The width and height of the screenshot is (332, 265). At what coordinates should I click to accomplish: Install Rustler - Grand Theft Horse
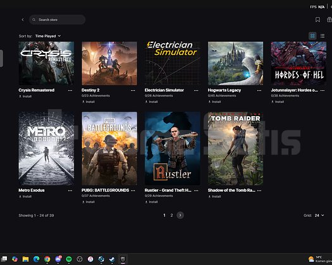click(151, 202)
